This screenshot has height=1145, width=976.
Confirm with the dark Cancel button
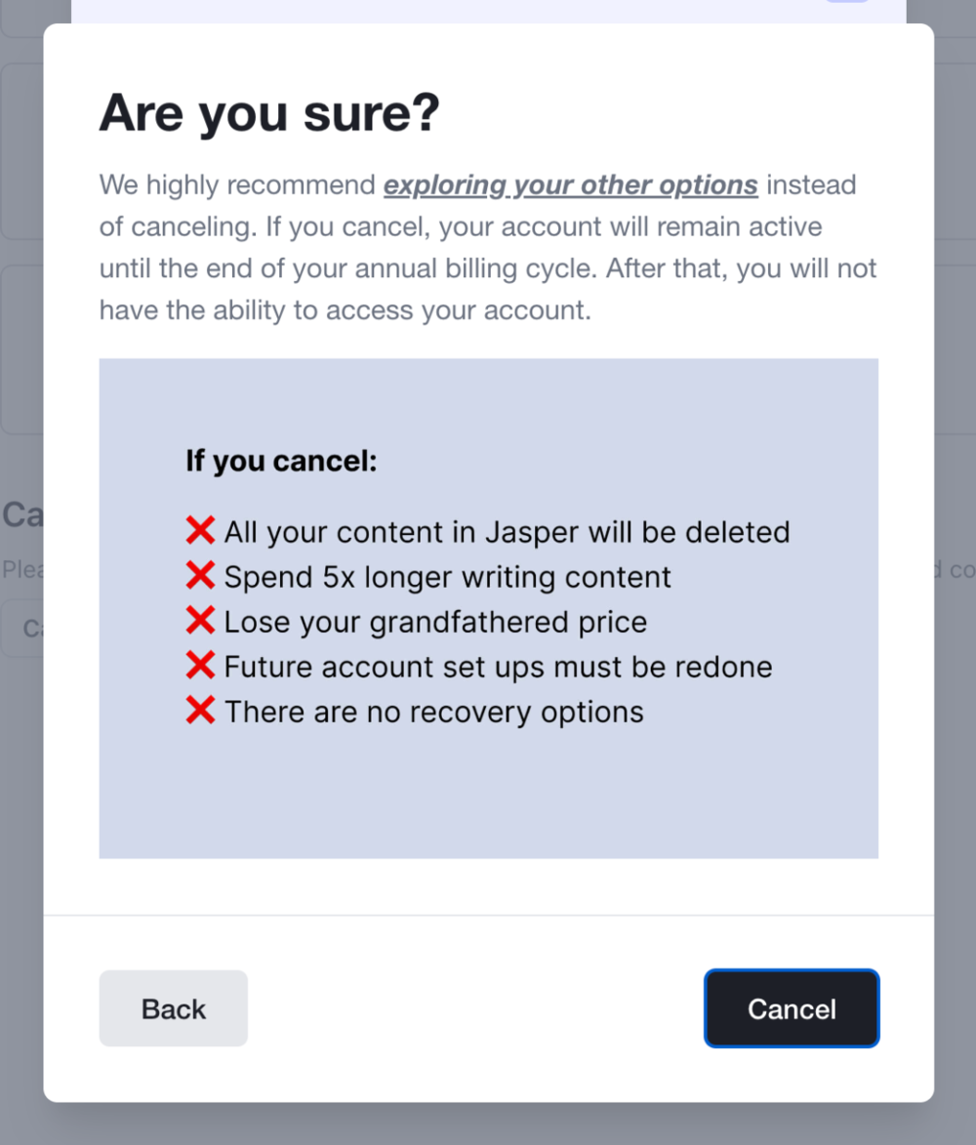[792, 1008]
